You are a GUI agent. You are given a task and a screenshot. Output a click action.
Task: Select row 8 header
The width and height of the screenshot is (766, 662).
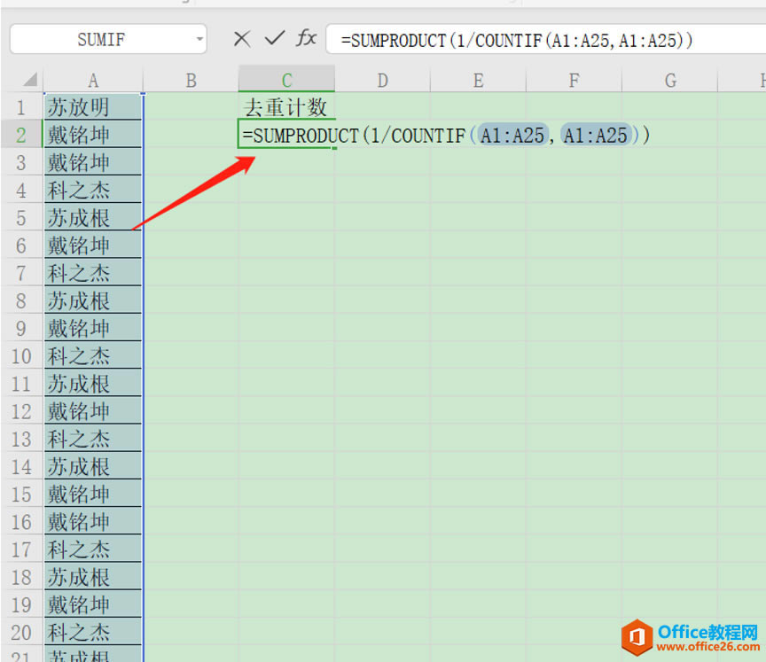(21, 300)
